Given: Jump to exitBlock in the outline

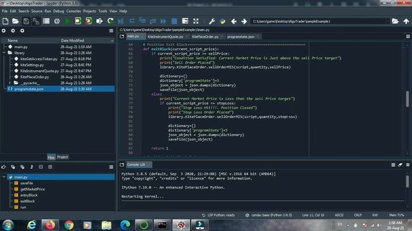Looking at the screenshot, I should tap(27, 201).
